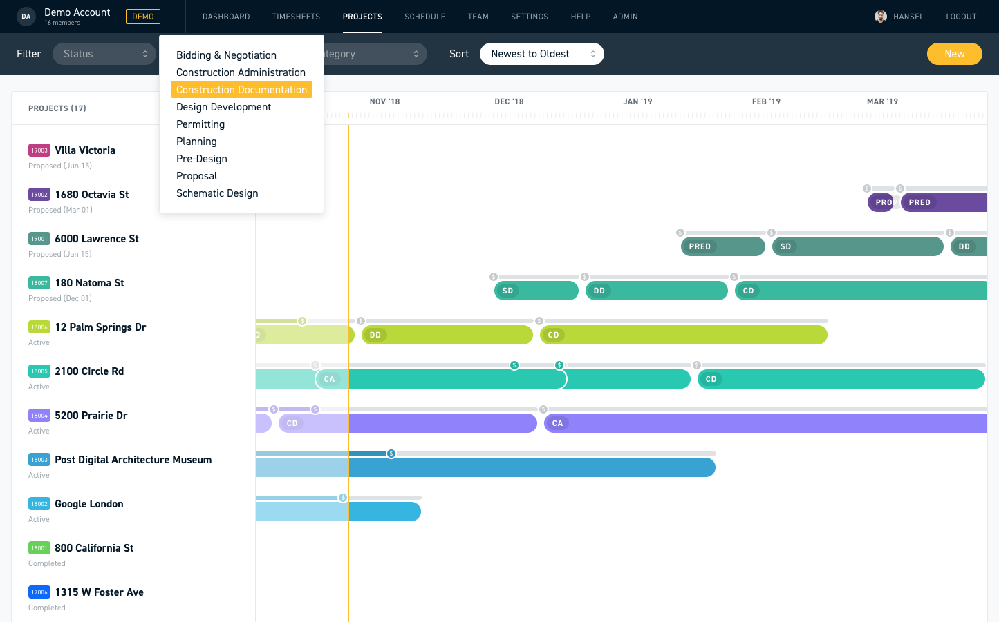The height and width of the screenshot is (622, 999).
Task: Click the Google London dollar marker
Action: pos(343,498)
